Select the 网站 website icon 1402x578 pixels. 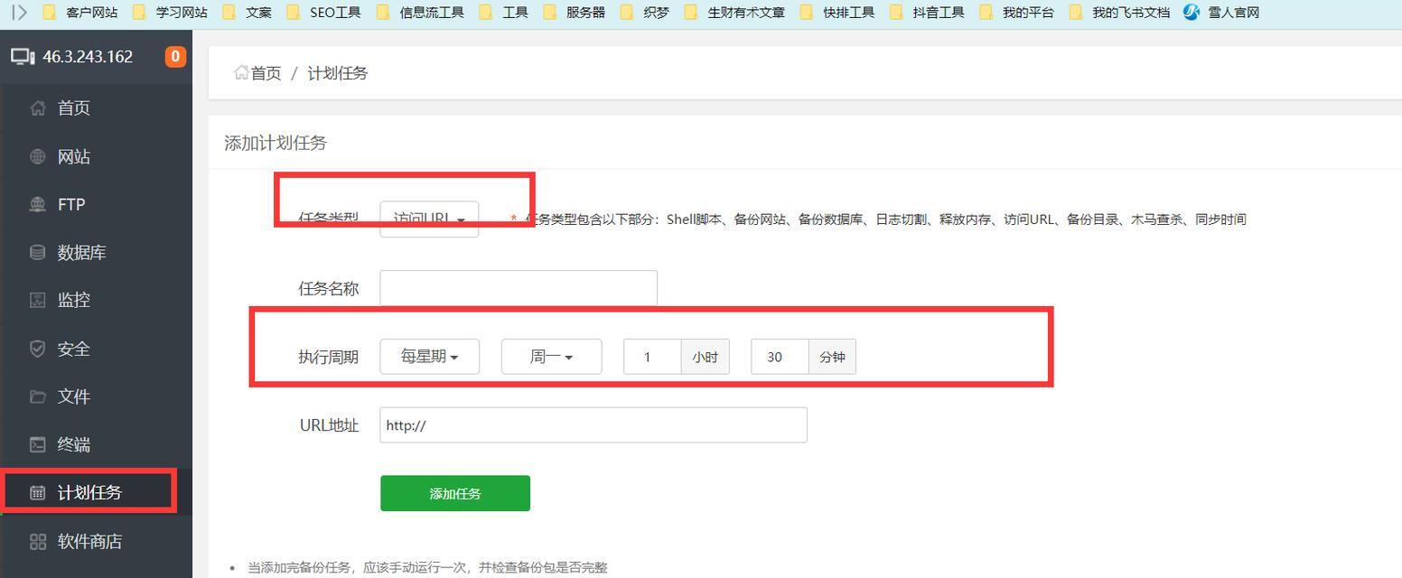pyautogui.click(x=72, y=155)
